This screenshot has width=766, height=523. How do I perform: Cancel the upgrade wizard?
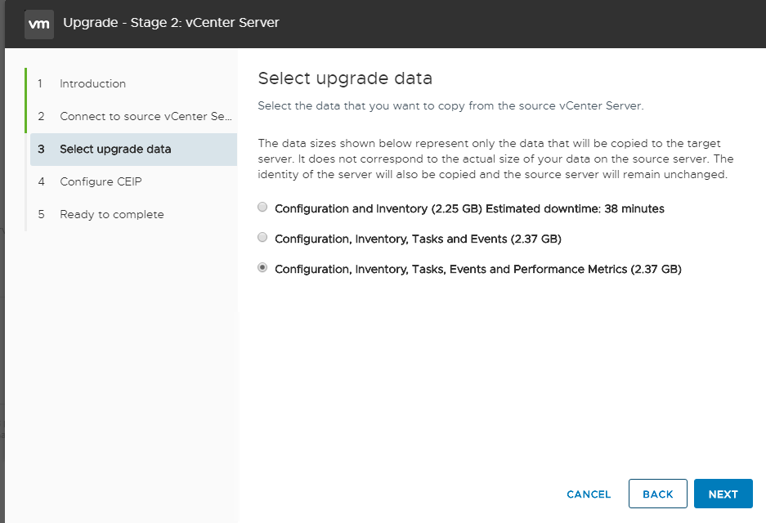[588, 494]
